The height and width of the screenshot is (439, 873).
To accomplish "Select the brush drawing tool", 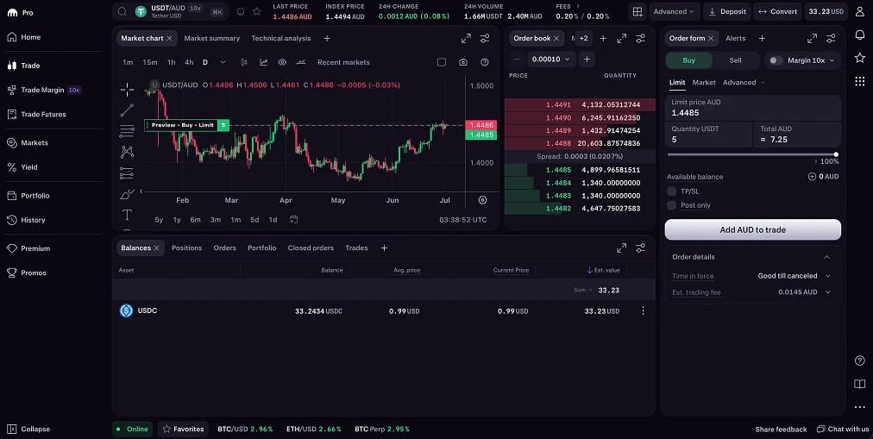I will click(x=127, y=194).
